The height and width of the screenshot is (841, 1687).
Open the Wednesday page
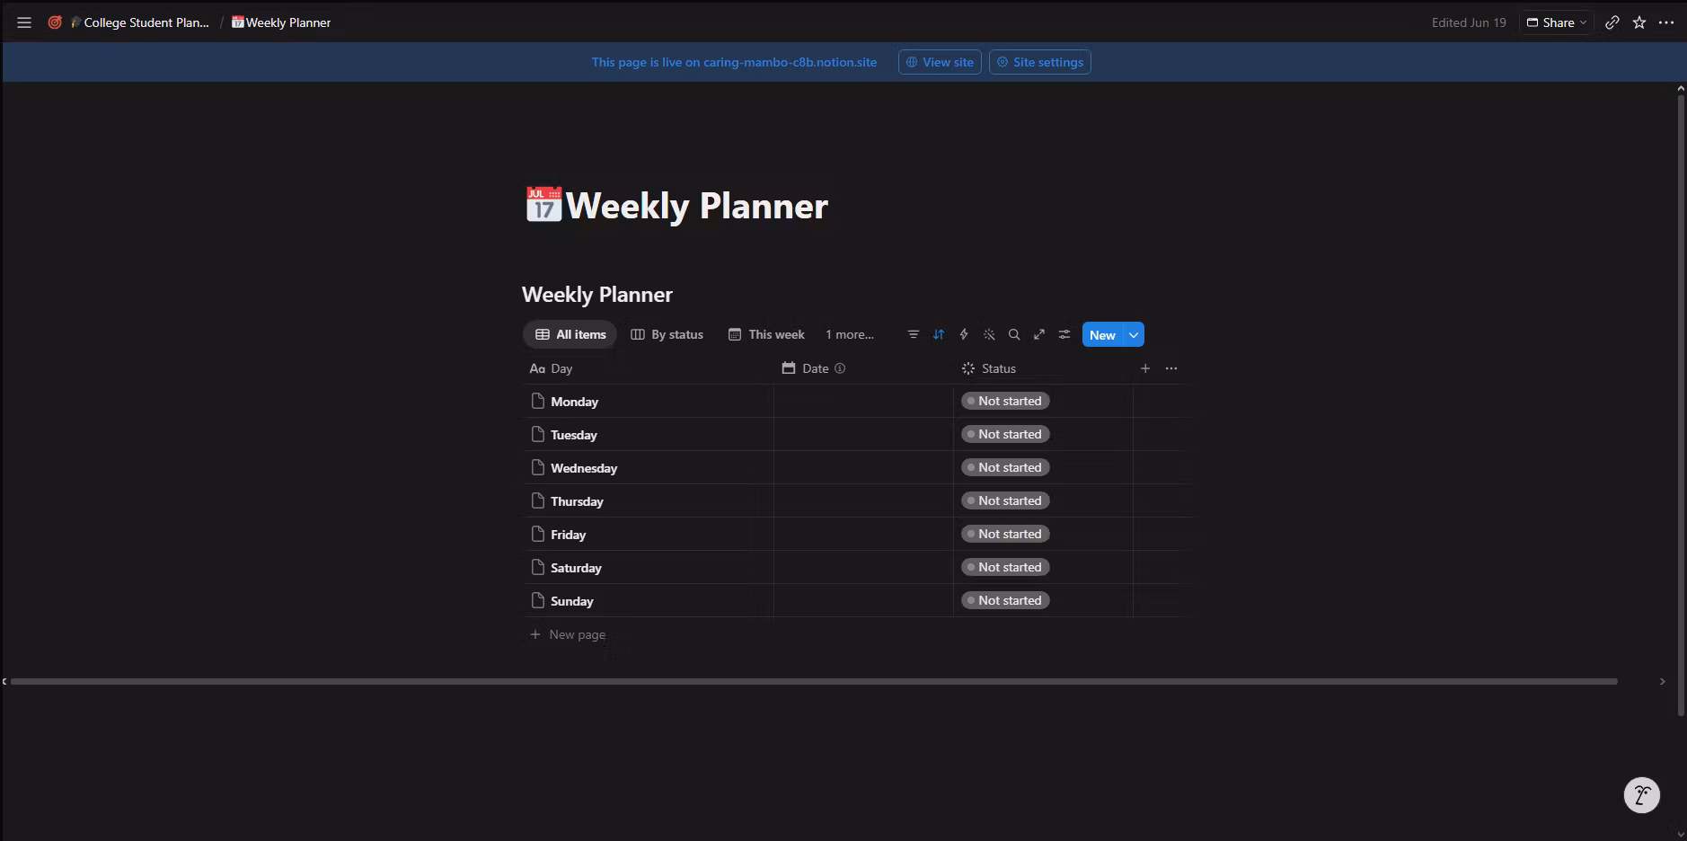pos(584,468)
